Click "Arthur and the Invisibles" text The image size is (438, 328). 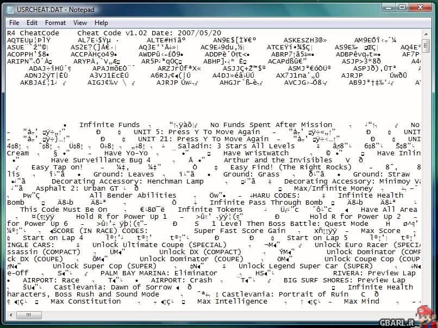pos(278,160)
